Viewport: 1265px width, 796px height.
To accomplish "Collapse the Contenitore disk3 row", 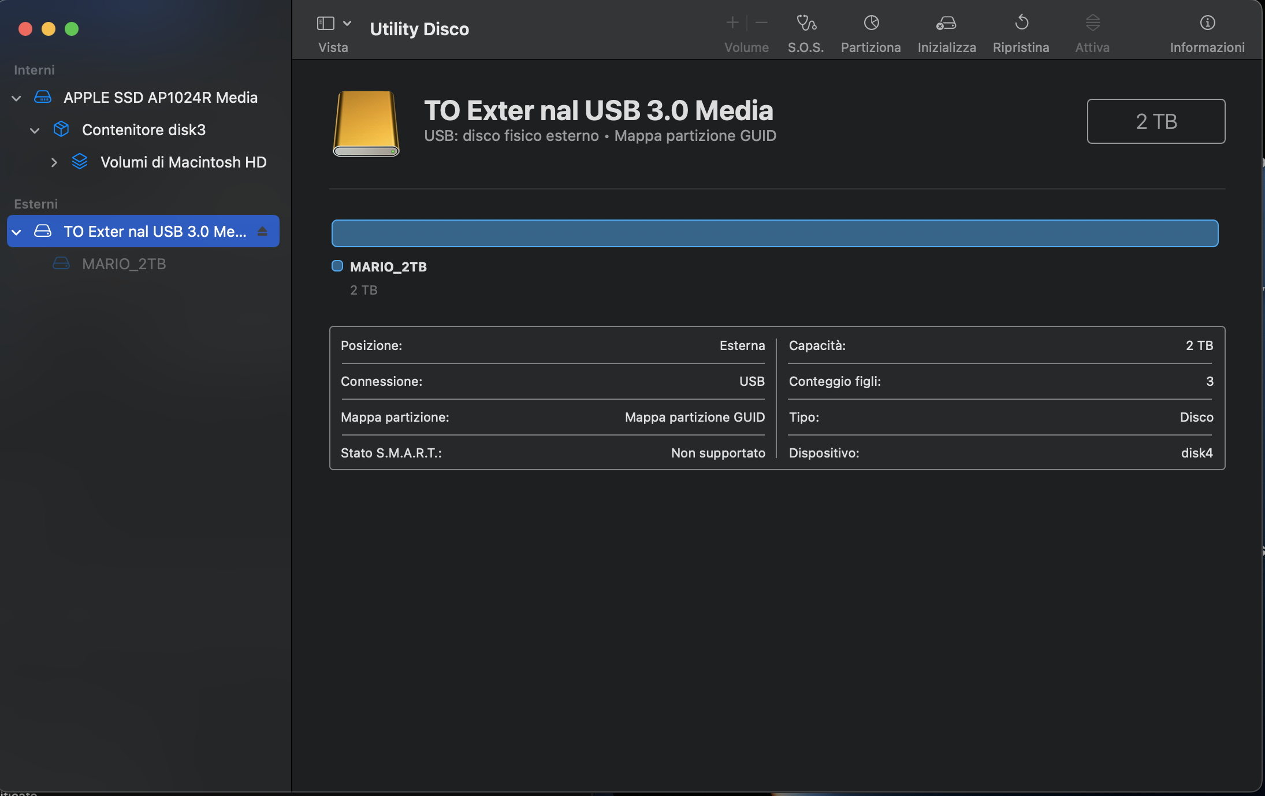I will [35, 131].
